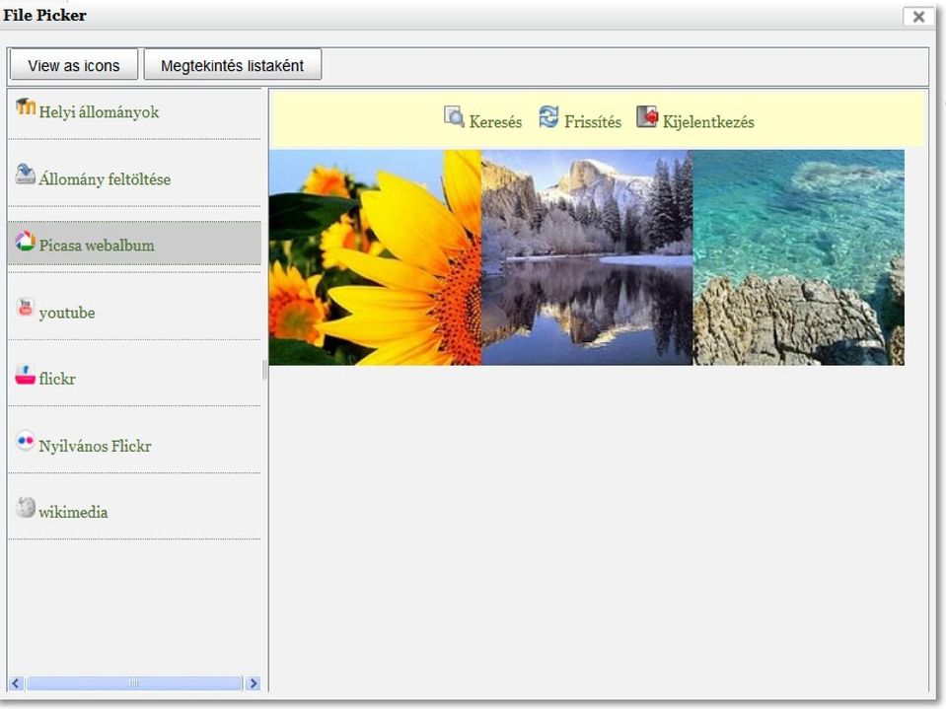Switch to View as icons
The width and height of the screenshot is (946, 709).
[x=74, y=65]
